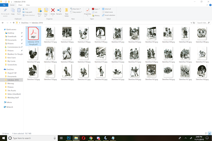Image resolution: width=212 pixels, height=141 pixels.
Task: Click the Cut scissors icon
Action: pyautogui.click(x=24, y=9)
